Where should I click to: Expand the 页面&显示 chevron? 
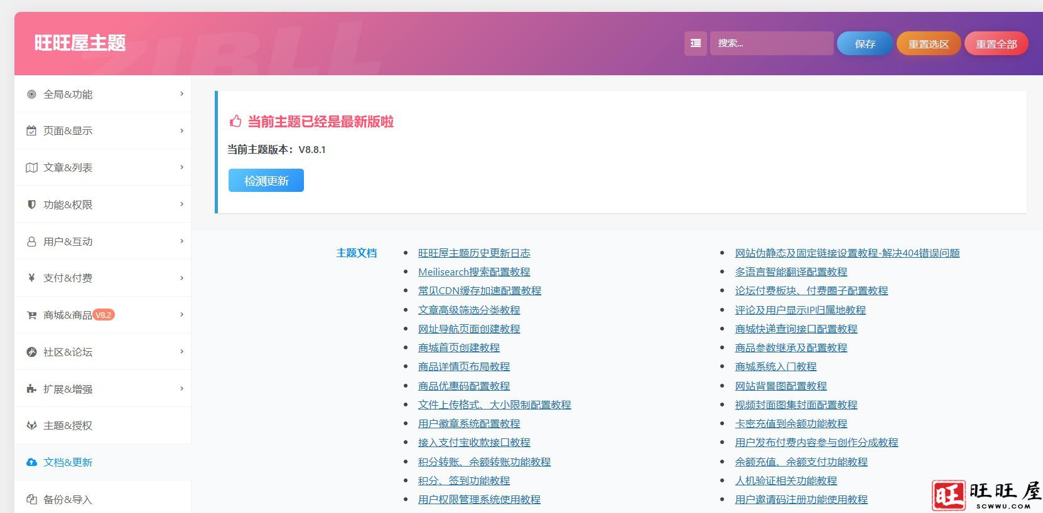[181, 130]
